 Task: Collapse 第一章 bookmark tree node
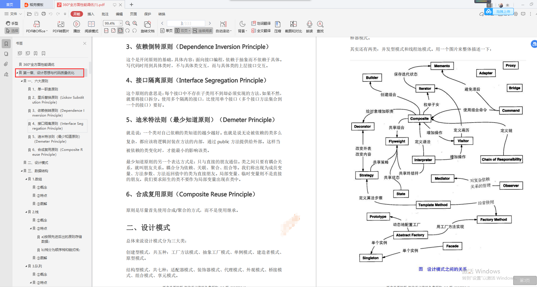pos(17,73)
